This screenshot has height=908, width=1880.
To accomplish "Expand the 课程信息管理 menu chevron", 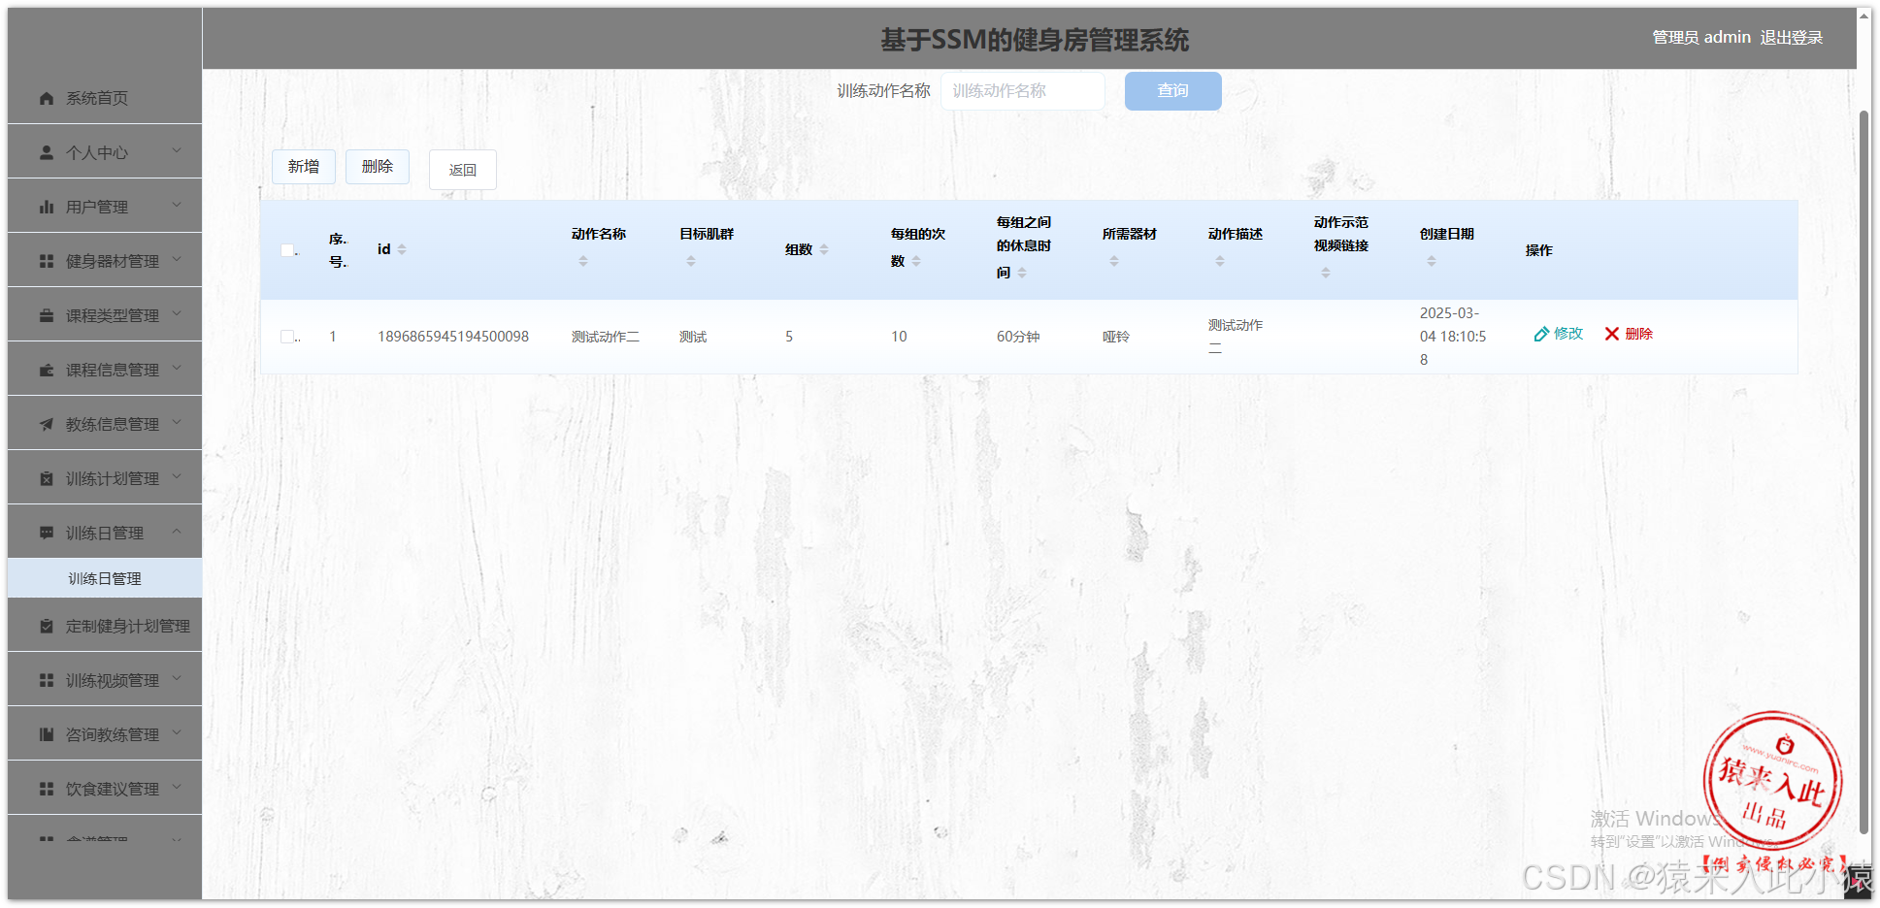I will pos(177,368).
